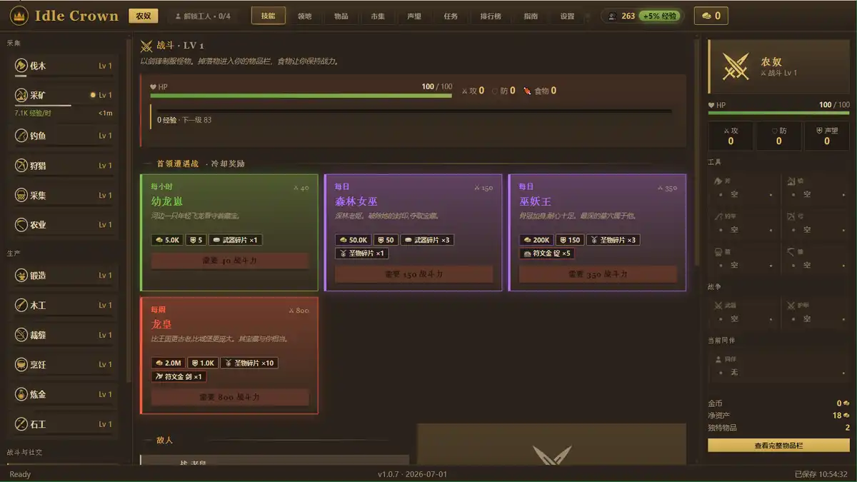This screenshot has height=482, width=857.
Task: Click the 需要 800 战斗力 button
Action: click(229, 397)
